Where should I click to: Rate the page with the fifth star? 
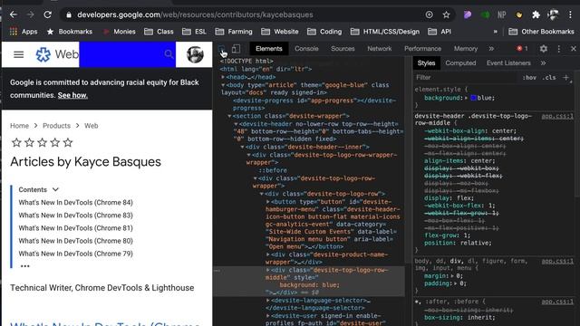click(68, 143)
